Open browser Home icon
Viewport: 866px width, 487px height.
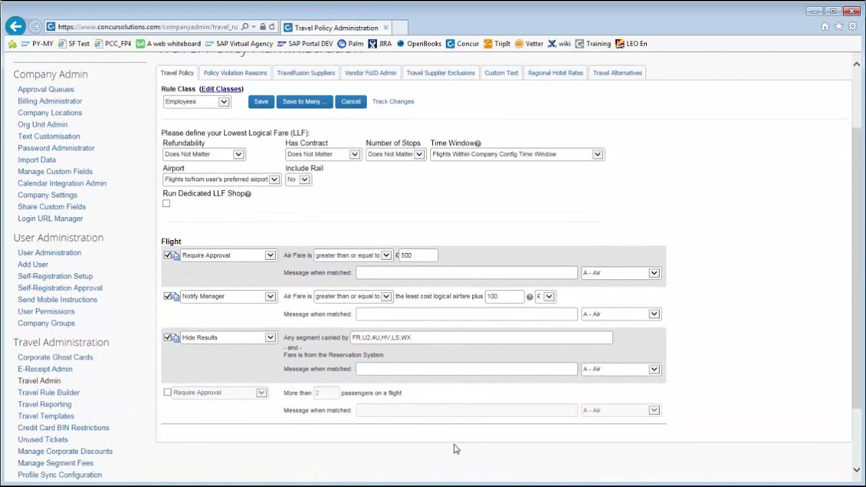[x=825, y=26]
